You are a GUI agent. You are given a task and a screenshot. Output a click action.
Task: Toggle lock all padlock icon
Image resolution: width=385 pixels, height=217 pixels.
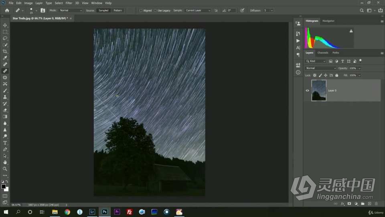click(336, 75)
